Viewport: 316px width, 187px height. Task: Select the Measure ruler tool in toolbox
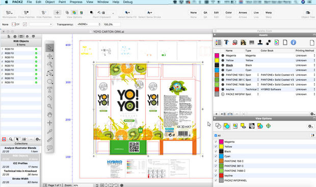(x=49, y=140)
